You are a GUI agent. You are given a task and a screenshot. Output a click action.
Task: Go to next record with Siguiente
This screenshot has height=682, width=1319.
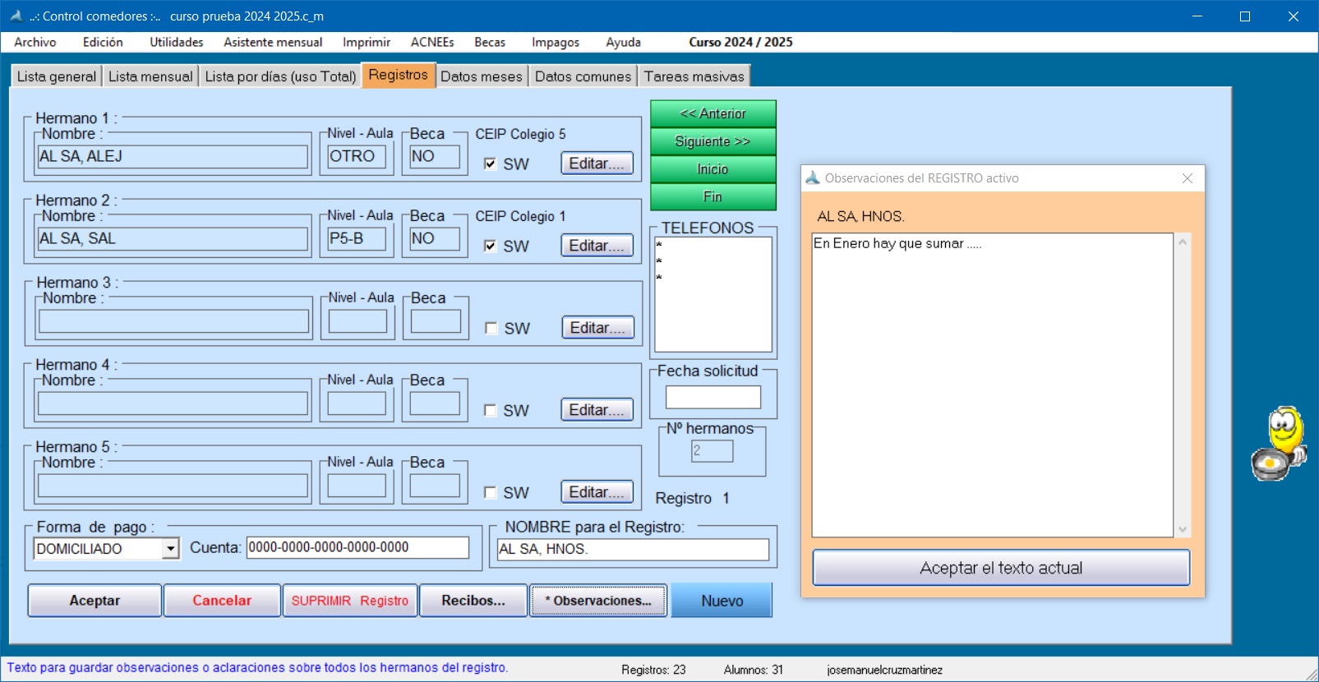pos(713,141)
